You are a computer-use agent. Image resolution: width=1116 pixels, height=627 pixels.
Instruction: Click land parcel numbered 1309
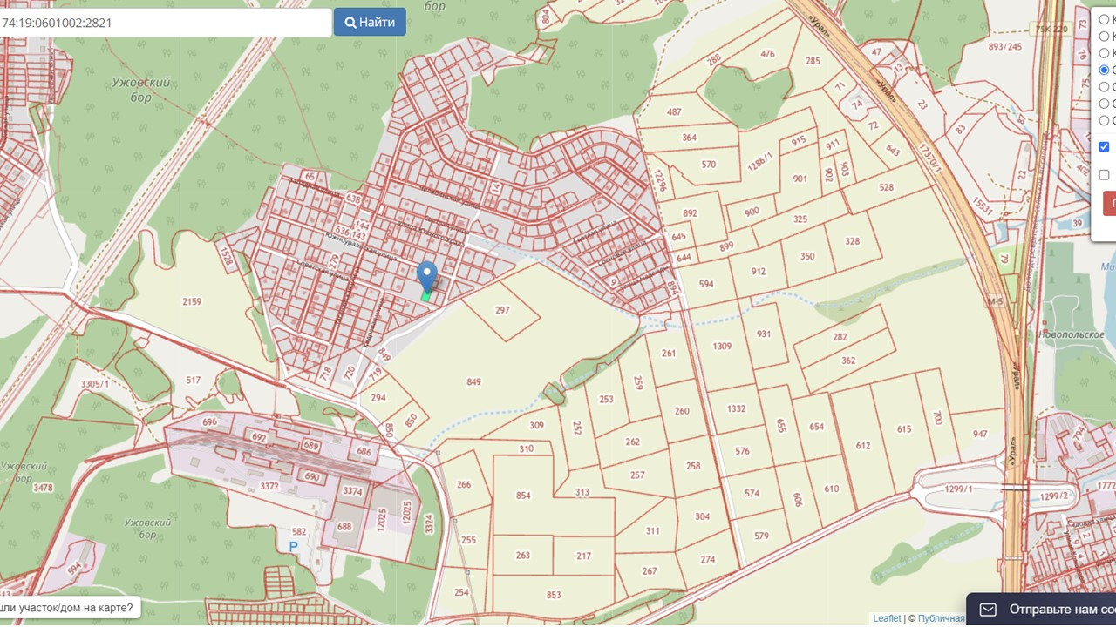click(721, 347)
